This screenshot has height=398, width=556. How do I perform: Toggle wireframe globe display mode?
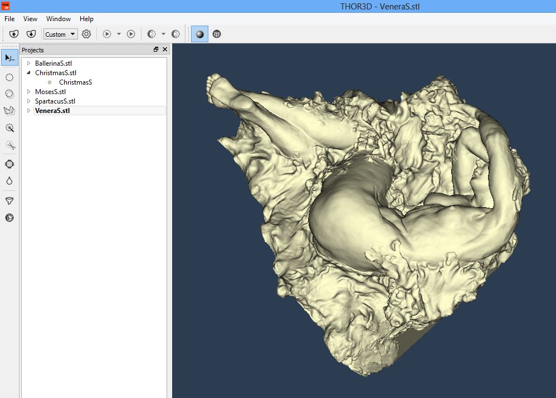pos(217,34)
